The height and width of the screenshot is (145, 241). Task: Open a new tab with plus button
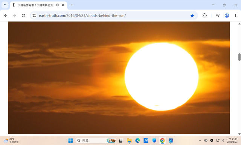point(72,5)
